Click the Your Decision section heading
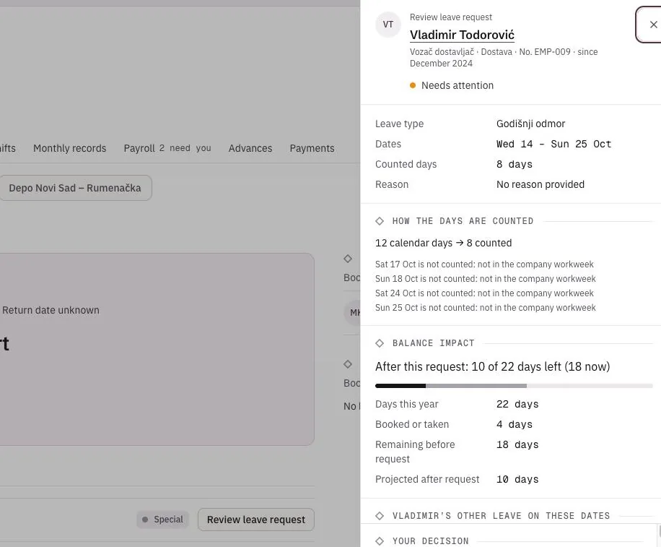The height and width of the screenshot is (547, 661). click(x=430, y=541)
